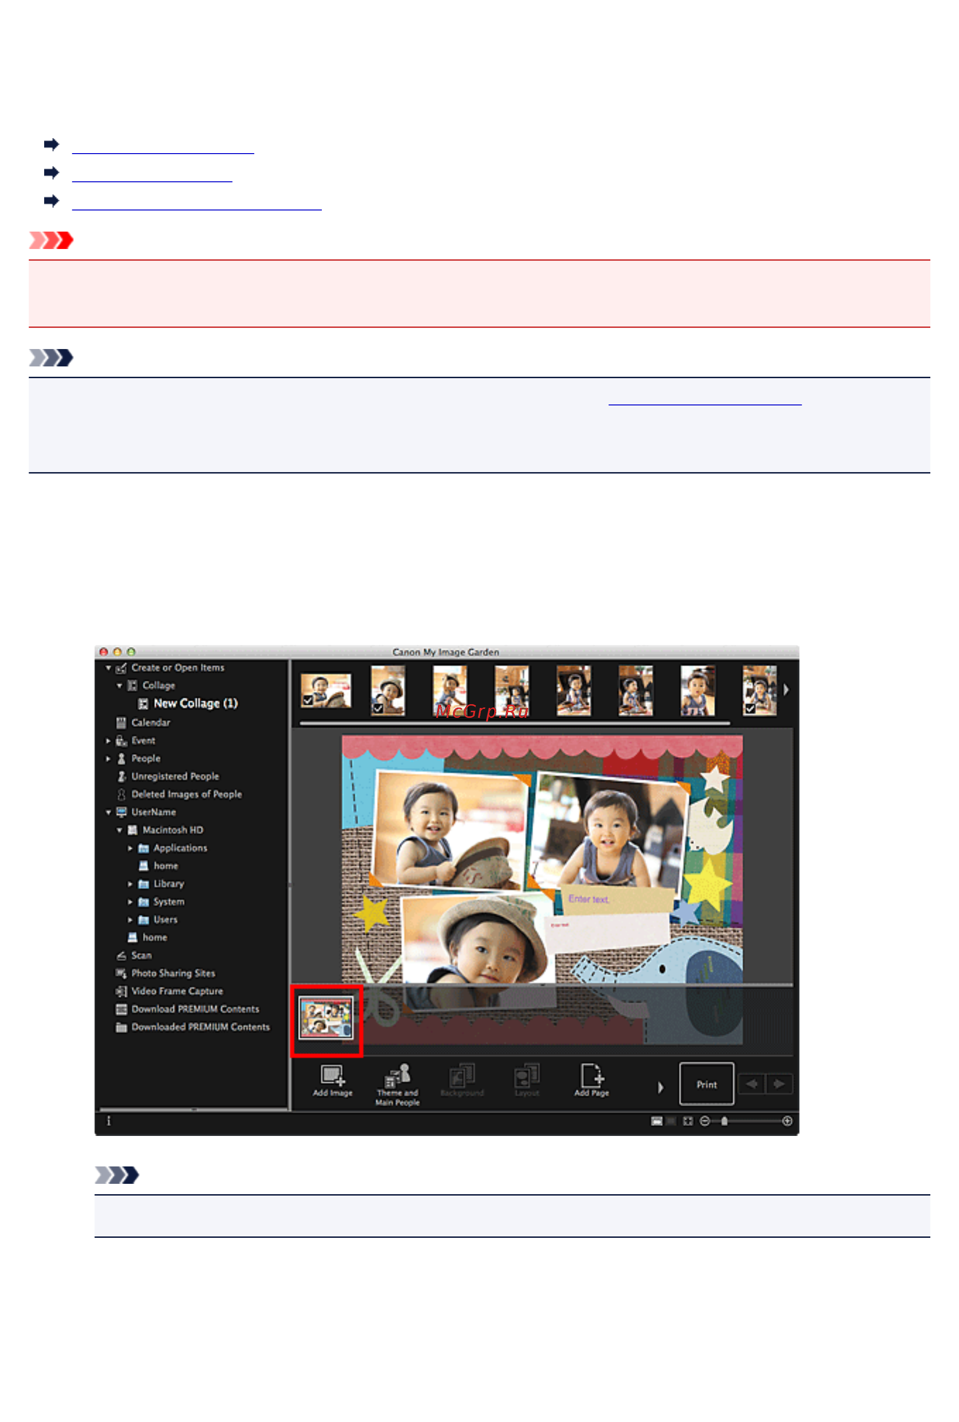Uncheck the checkbox on the second photo thumbnail

tap(378, 708)
